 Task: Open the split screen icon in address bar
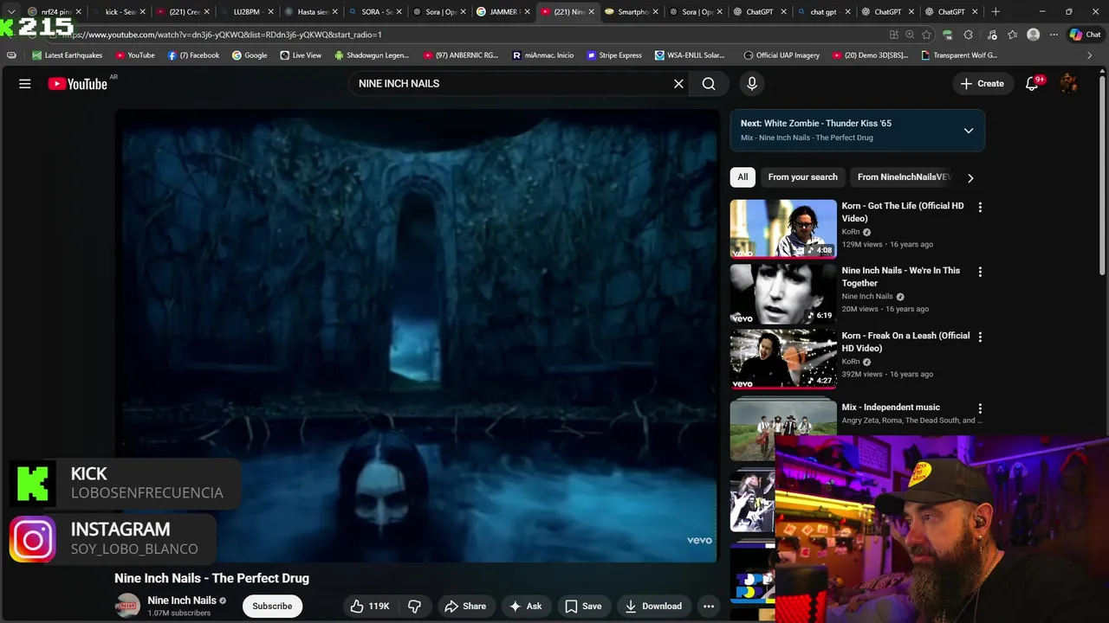pos(893,35)
